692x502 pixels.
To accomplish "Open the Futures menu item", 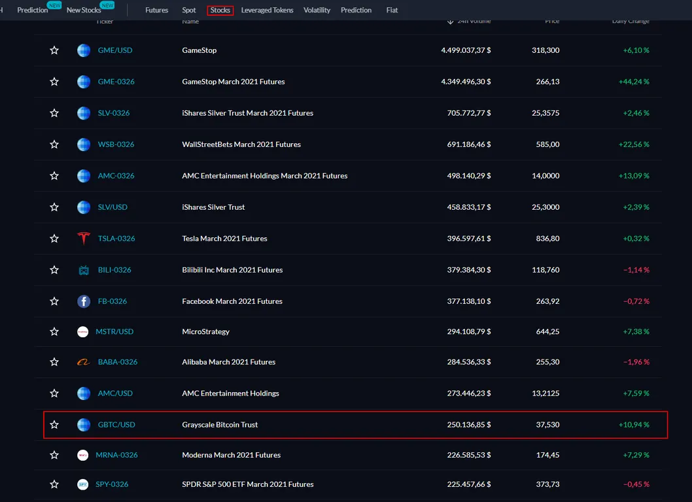I will tap(157, 10).
